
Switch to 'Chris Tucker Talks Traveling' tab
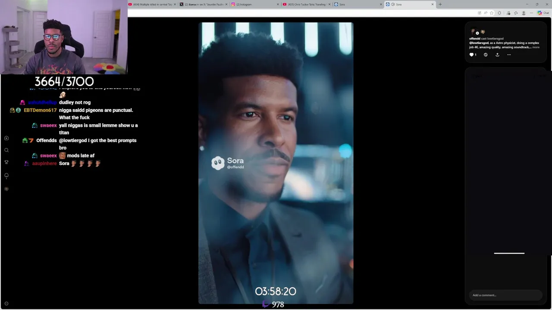tap(307, 4)
